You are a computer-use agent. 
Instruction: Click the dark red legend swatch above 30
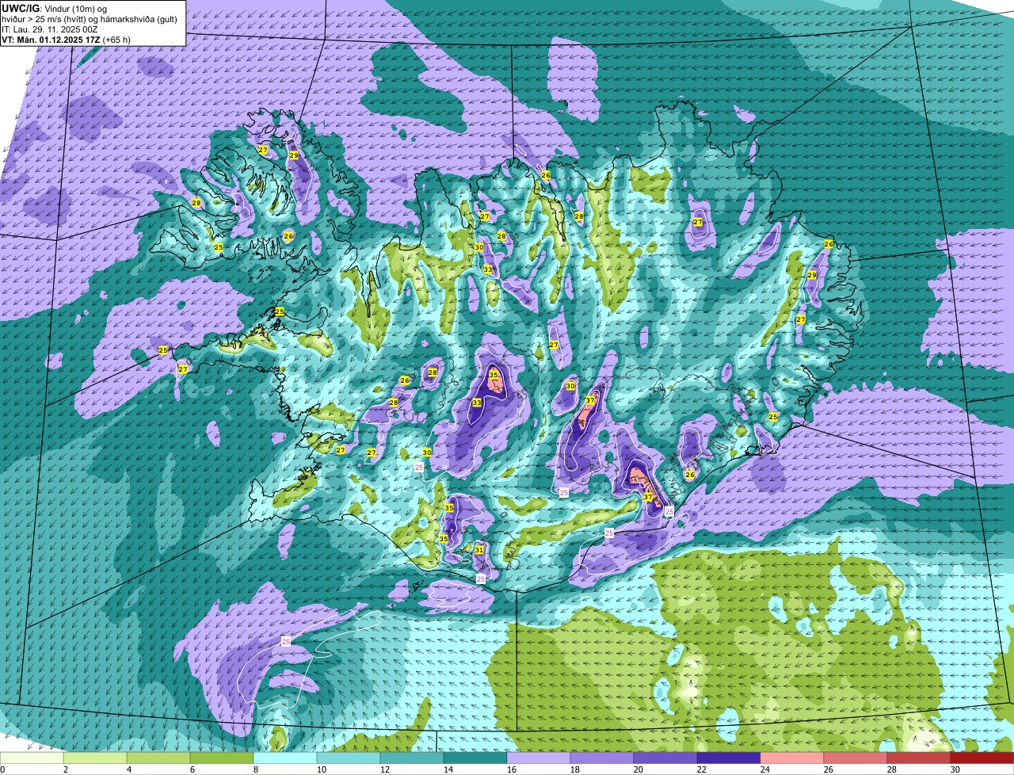[982, 758]
